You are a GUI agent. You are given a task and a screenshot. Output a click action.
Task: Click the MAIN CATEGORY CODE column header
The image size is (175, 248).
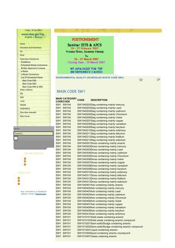point(66,100)
